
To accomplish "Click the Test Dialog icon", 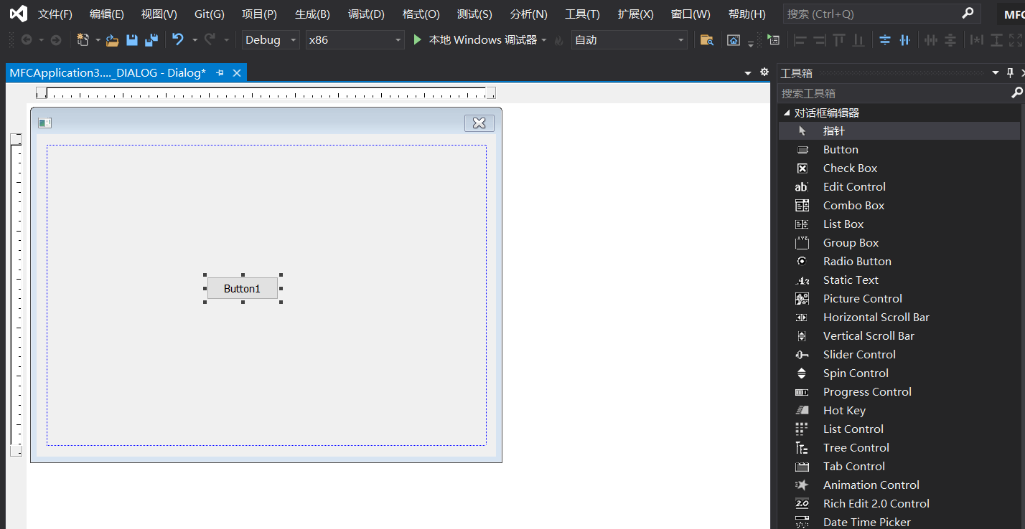I will (773, 40).
